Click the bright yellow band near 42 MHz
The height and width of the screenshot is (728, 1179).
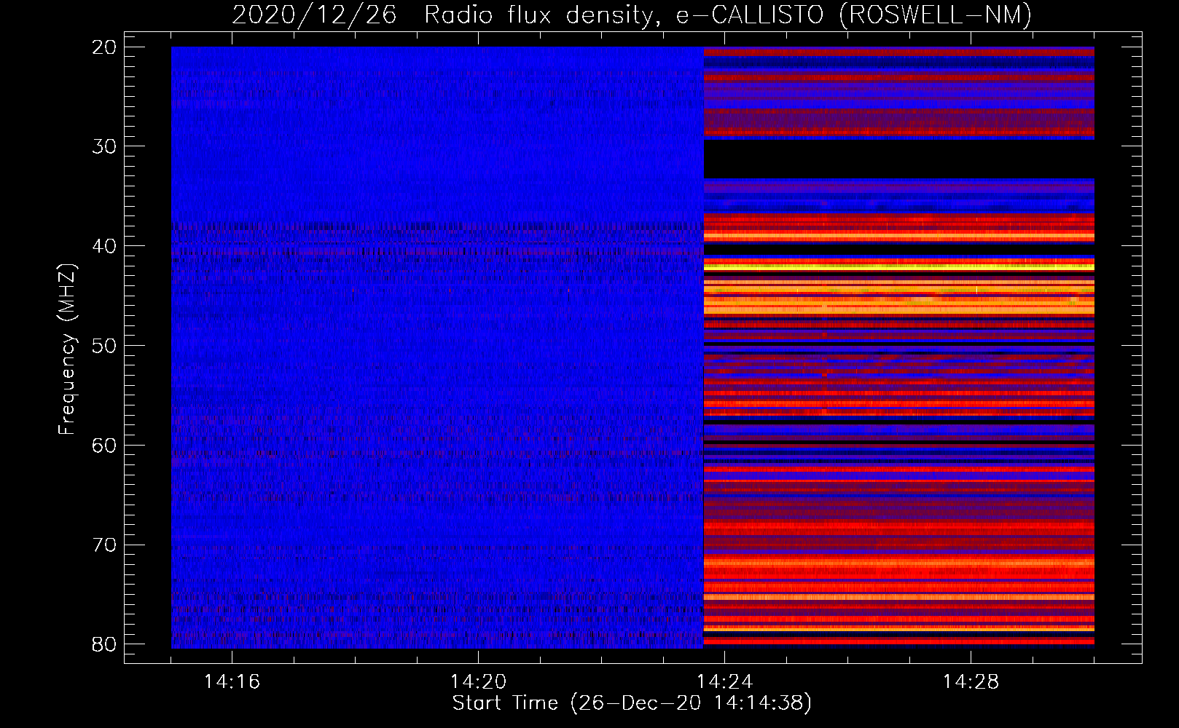pyautogui.click(x=898, y=268)
